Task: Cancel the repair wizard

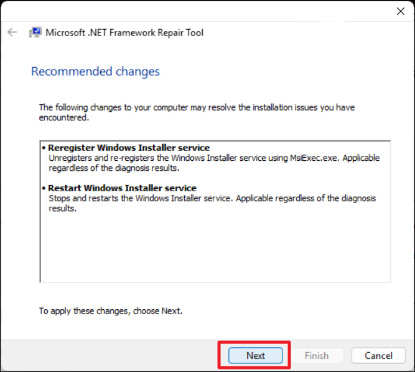Action: (379, 356)
